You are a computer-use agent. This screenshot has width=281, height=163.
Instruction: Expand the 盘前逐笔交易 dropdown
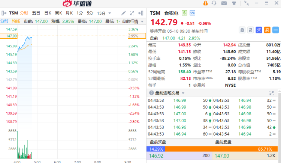(x=183, y=93)
